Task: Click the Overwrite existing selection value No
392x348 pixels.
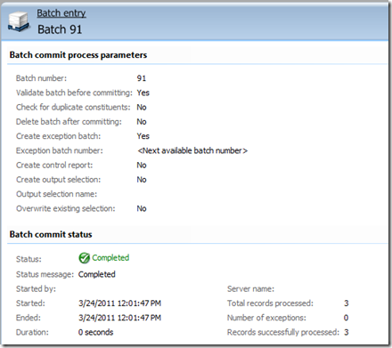Action: tap(142, 209)
